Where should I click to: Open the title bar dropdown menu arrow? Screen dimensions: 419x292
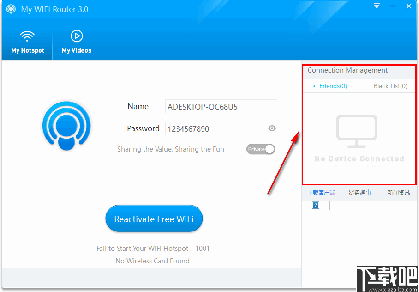377,6
